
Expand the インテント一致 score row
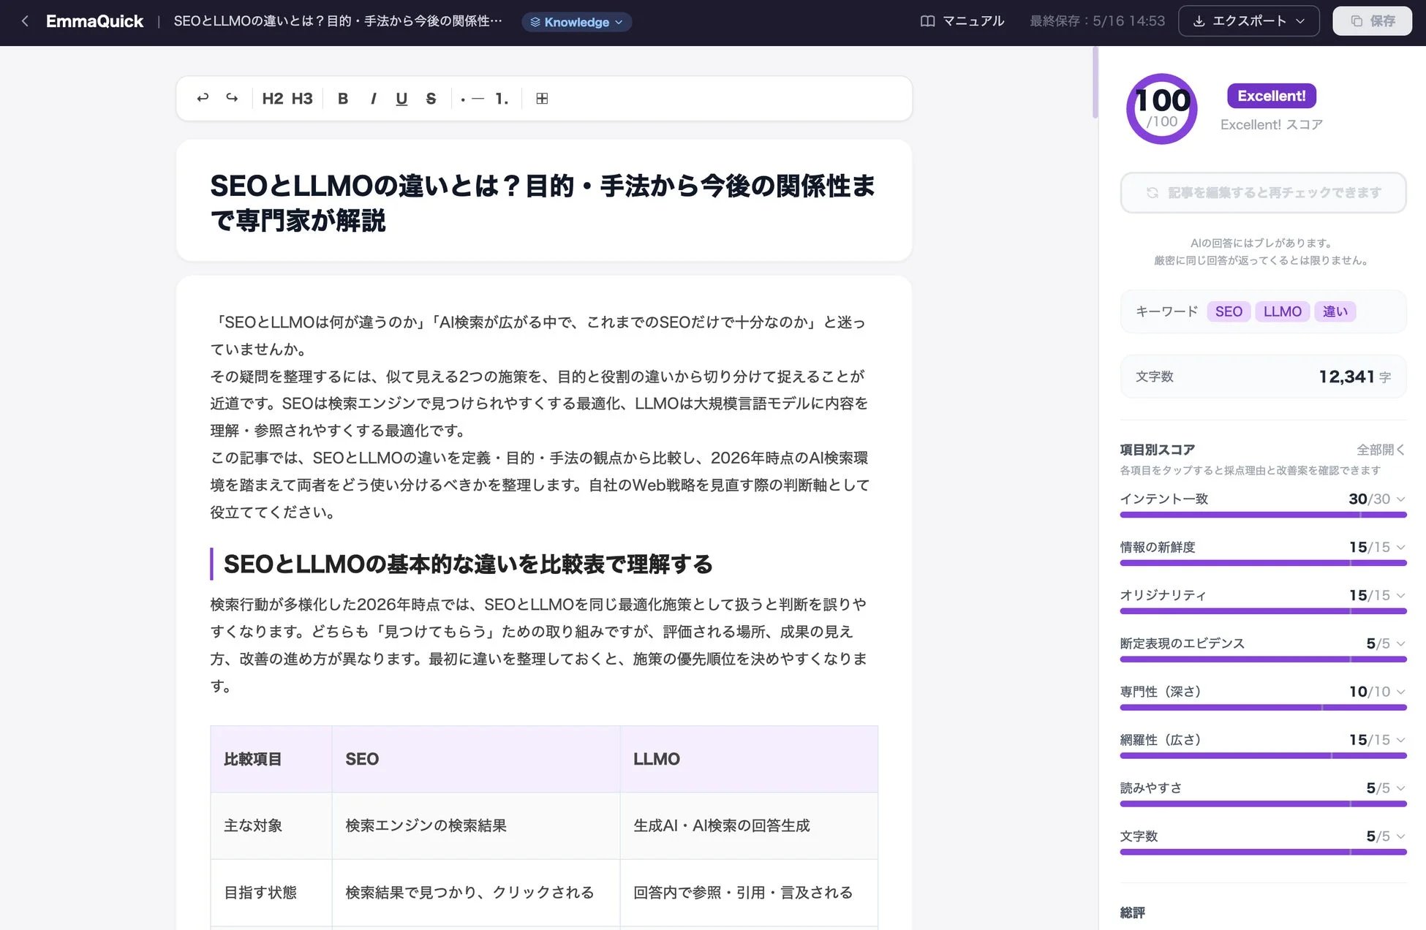1263,499
